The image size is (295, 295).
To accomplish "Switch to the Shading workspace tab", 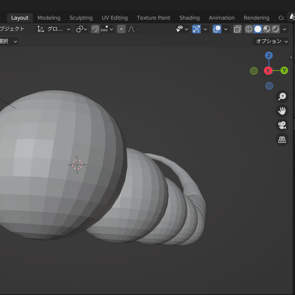I will click(x=190, y=18).
